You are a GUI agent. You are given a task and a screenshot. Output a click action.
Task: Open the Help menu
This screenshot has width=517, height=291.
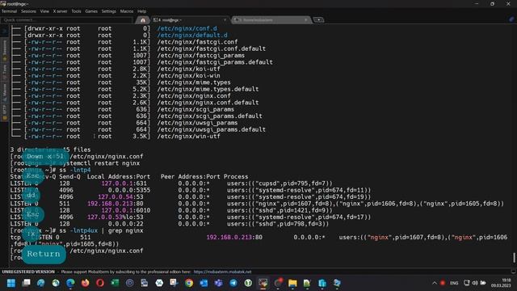142,11
